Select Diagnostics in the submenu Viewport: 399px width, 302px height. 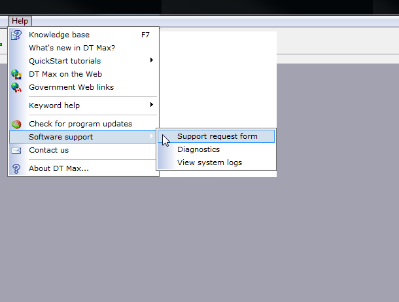(217, 149)
